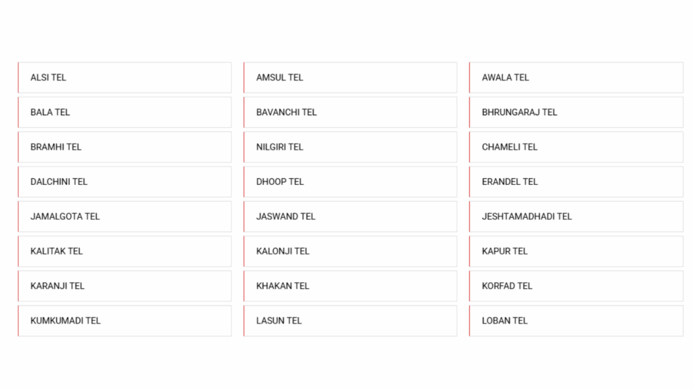Choose the BAVANCHI TEL item
693x390 pixels.
pyautogui.click(x=350, y=112)
